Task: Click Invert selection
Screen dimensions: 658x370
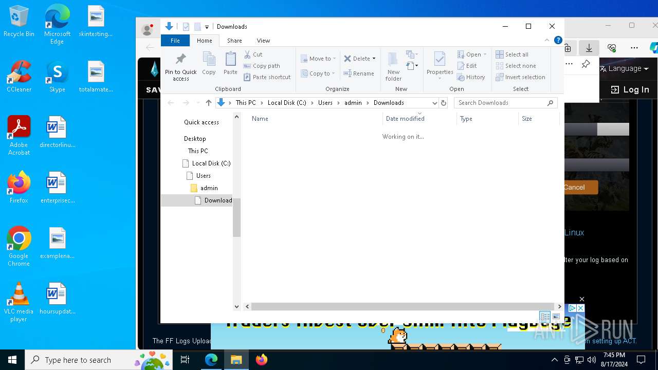Action: (x=520, y=77)
